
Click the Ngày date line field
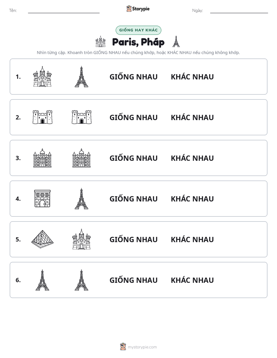239,10
